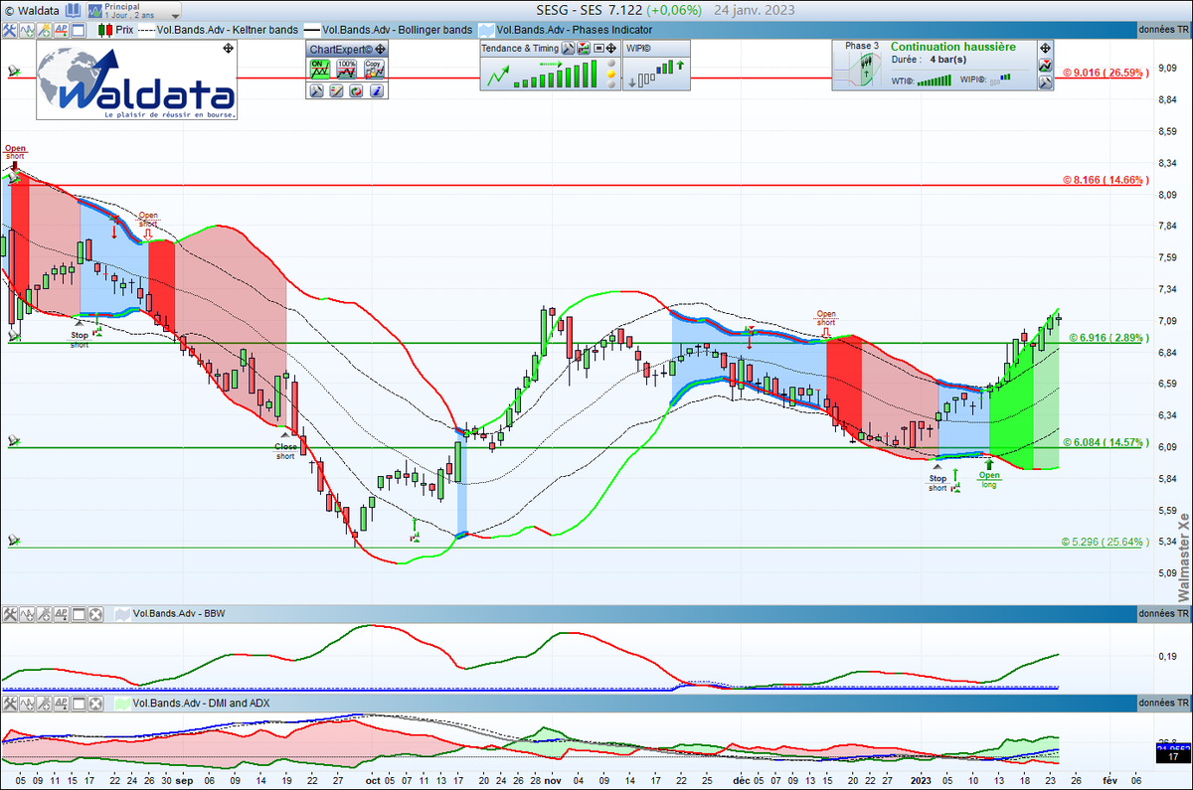Maximize the BBW panel

(79, 614)
